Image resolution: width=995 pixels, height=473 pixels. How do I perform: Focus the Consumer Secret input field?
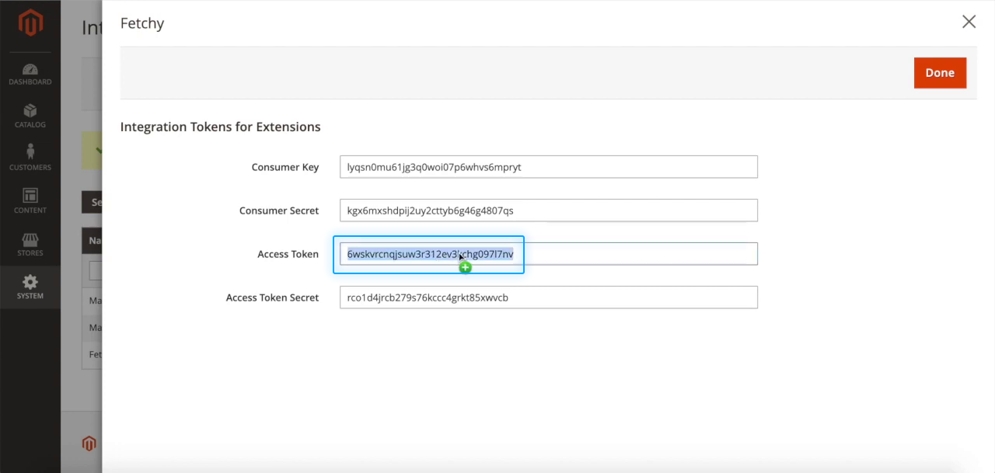point(549,210)
